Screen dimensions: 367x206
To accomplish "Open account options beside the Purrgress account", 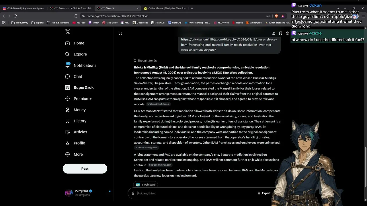I will pyautogui.click(x=108, y=193).
